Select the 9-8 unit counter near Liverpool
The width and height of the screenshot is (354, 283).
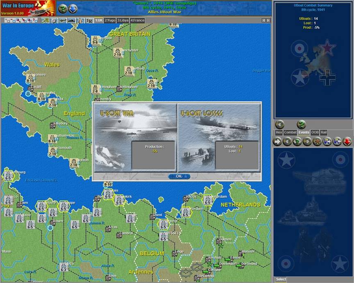(x=95, y=40)
